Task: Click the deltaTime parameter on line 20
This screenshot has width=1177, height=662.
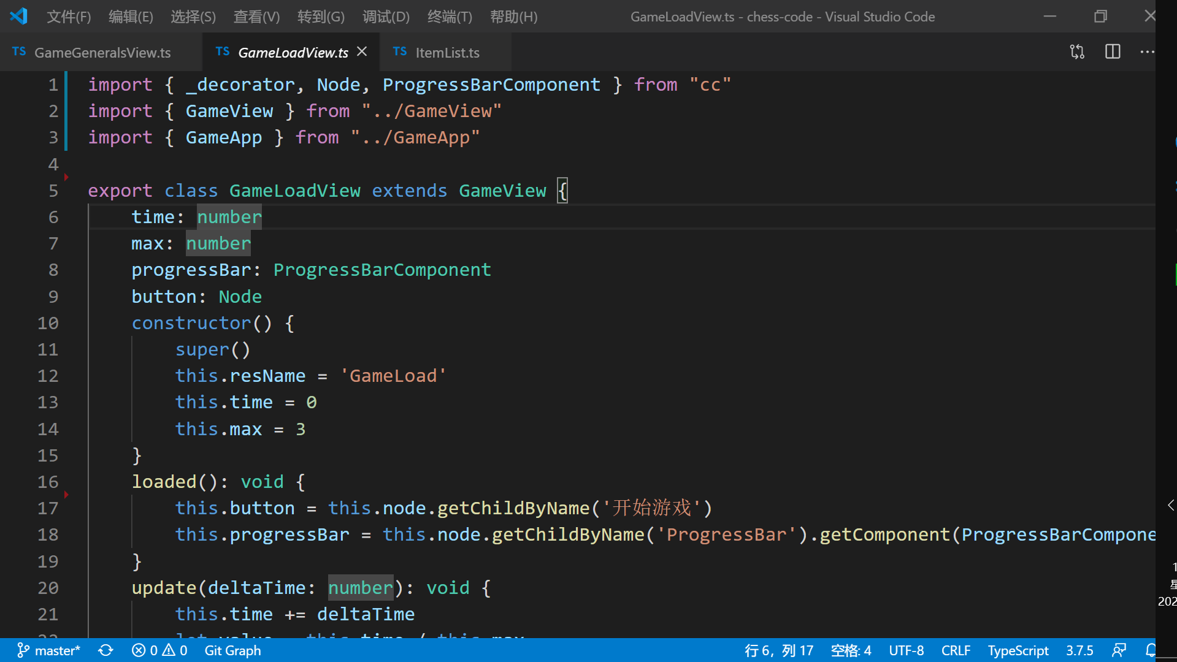Action: click(256, 588)
